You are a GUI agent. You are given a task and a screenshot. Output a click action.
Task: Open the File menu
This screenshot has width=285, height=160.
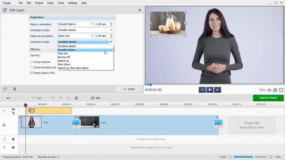click(20, 3)
